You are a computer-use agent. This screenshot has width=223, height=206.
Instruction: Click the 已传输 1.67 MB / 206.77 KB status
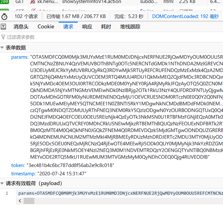coord(76,16)
